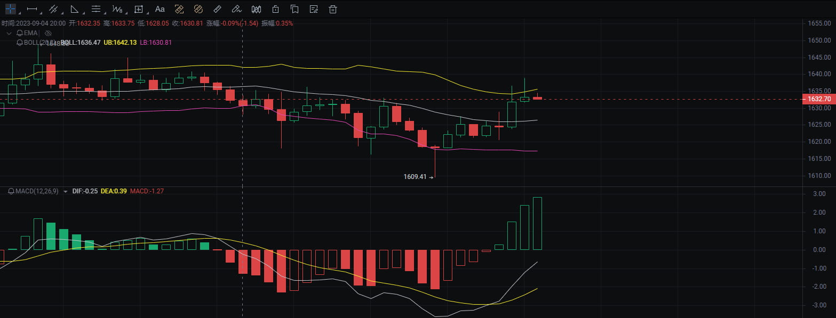Click the 振幅:0.35% amplitude value

coord(277,23)
